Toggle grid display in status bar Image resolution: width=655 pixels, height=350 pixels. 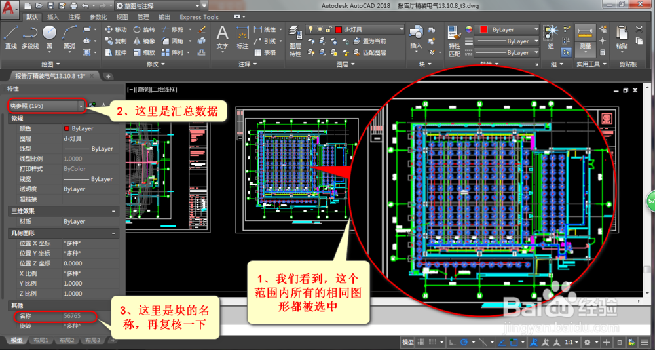click(x=421, y=341)
